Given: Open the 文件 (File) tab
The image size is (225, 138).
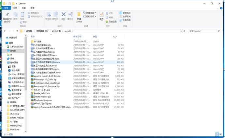Looking at the screenshot, I should pos(6,8).
